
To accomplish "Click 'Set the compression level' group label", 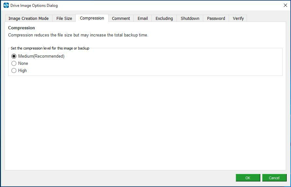I will 50,48.
